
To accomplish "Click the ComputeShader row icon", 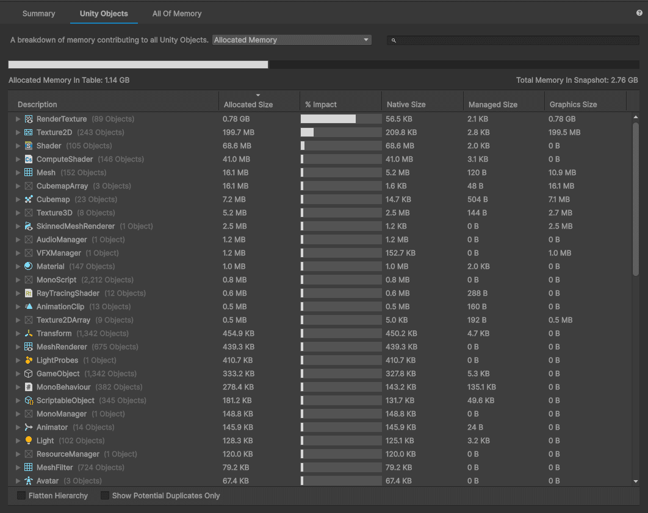I will coord(29,159).
